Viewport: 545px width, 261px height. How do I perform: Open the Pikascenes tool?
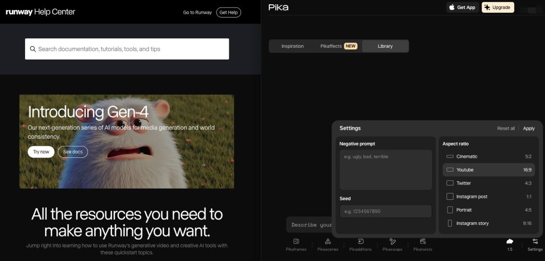pyautogui.click(x=328, y=244)
